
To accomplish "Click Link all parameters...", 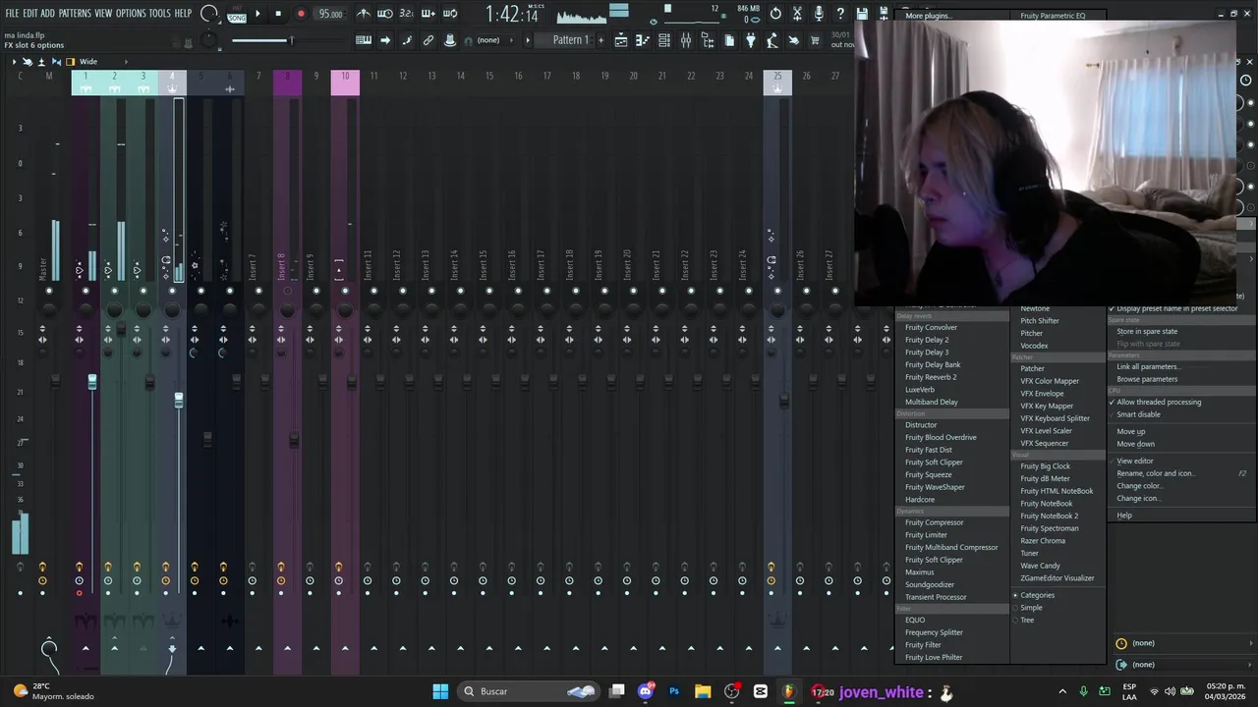I will click(x=1148, y=367).
